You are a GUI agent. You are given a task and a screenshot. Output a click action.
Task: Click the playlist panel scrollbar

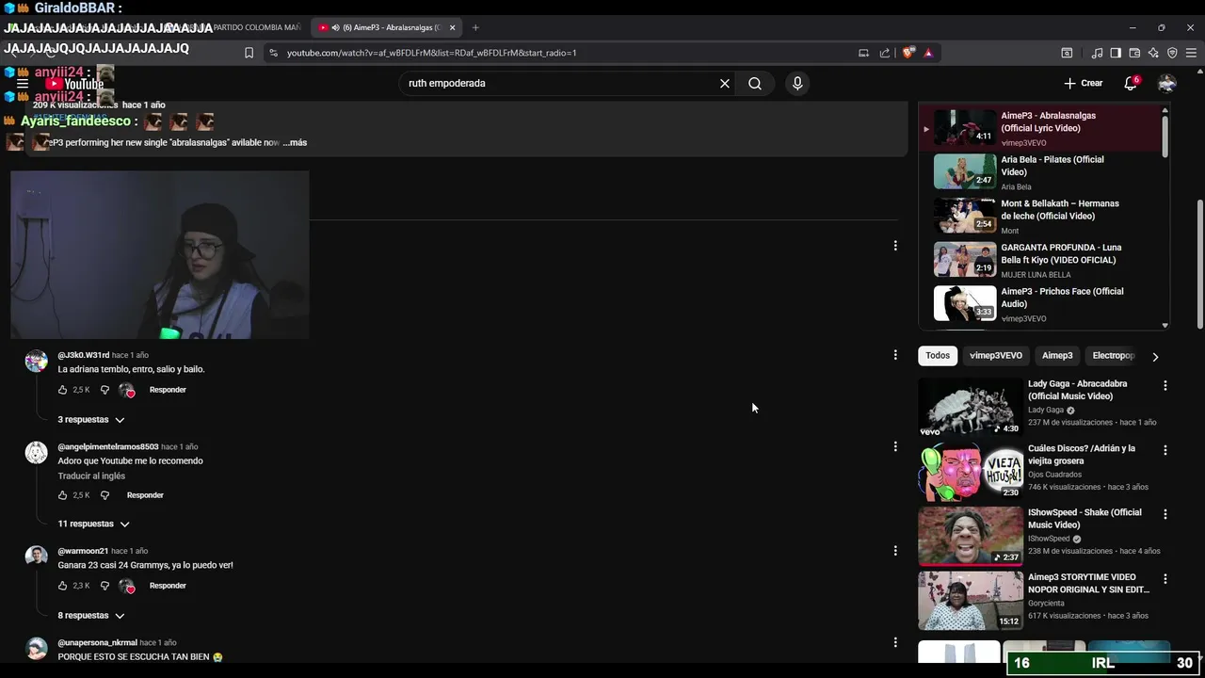coord(1165,137)
